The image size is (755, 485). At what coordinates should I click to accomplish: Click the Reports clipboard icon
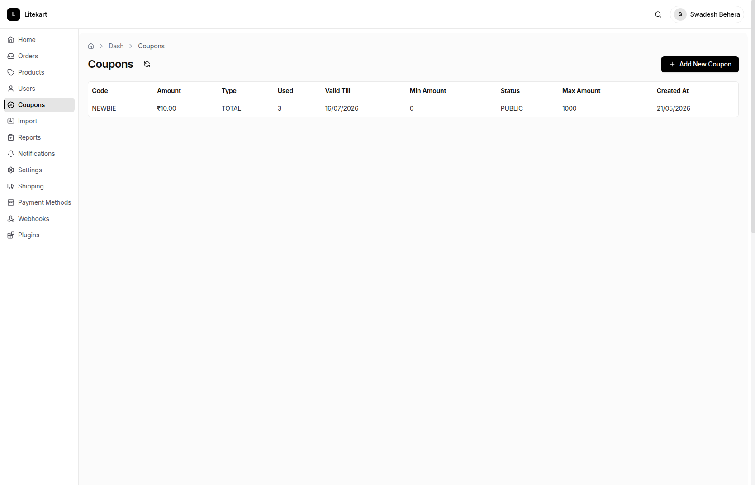click(11, 137)
